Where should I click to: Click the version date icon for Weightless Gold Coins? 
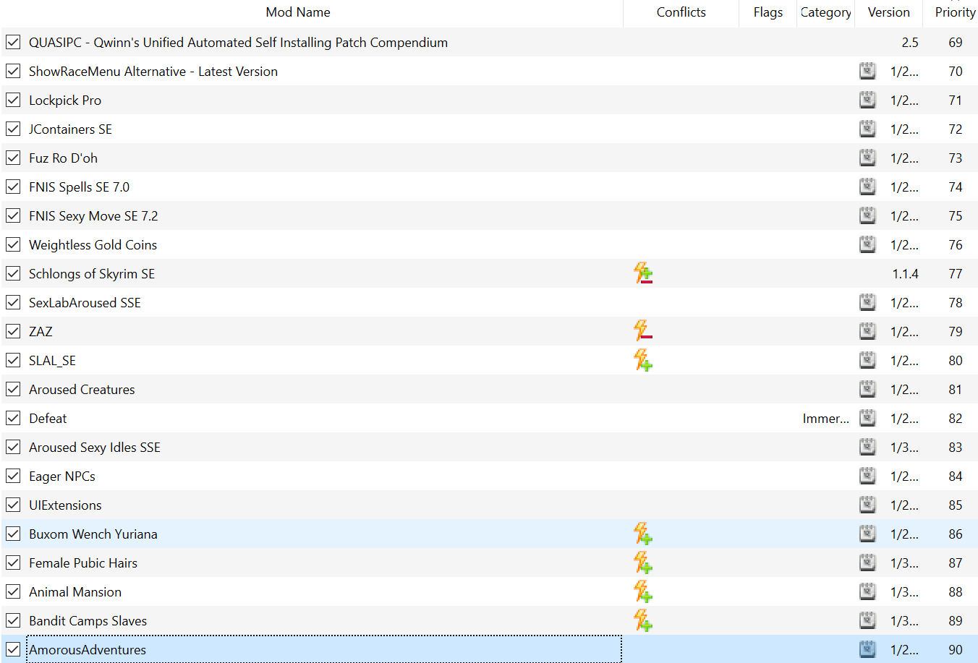pos(867,244)
